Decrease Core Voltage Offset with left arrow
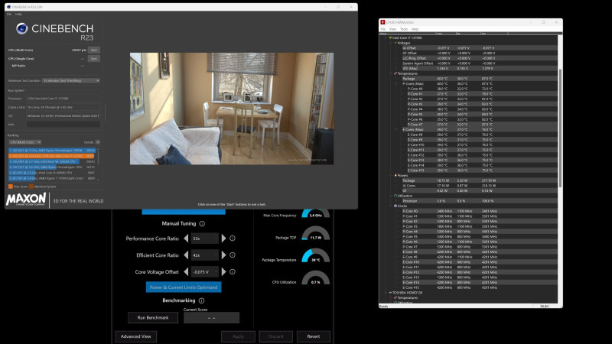Screen dimensions: 612x344 (186, 272)
